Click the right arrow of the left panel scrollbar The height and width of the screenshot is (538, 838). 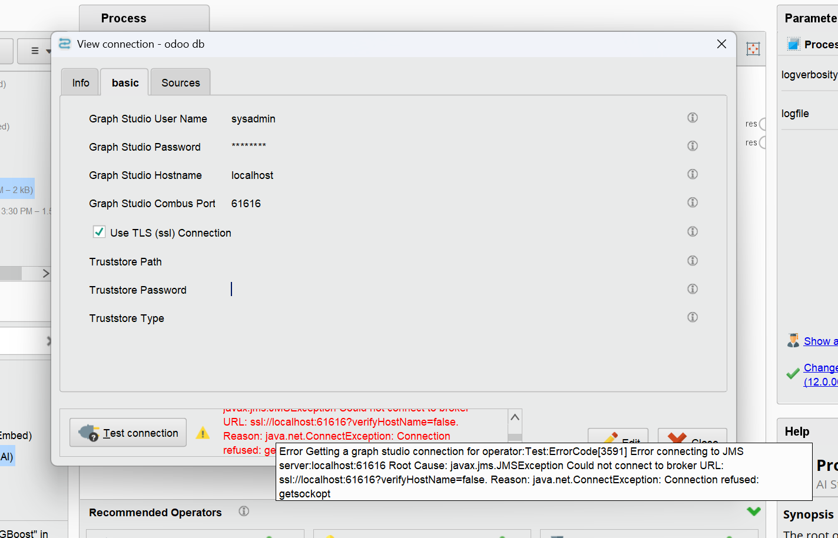[x=46, y=273]
